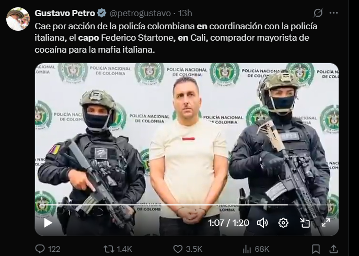The width and height of the screenshot is (359, 256).
Task: Click the tweet text about Federico Startone
Action: pos(176,38)
